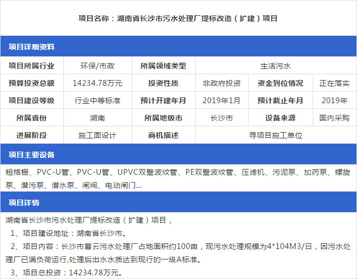Screen dimensions: 357x279
Task: Click the 施工图设计 progress stage value
Action: coord(97,135)
